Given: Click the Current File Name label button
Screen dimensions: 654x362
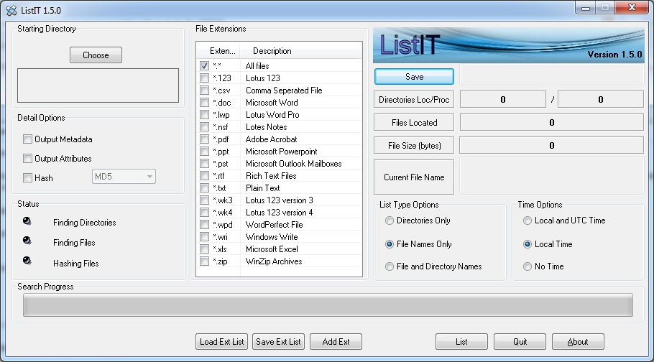Looking at the screenshot, I should [414, 177].
